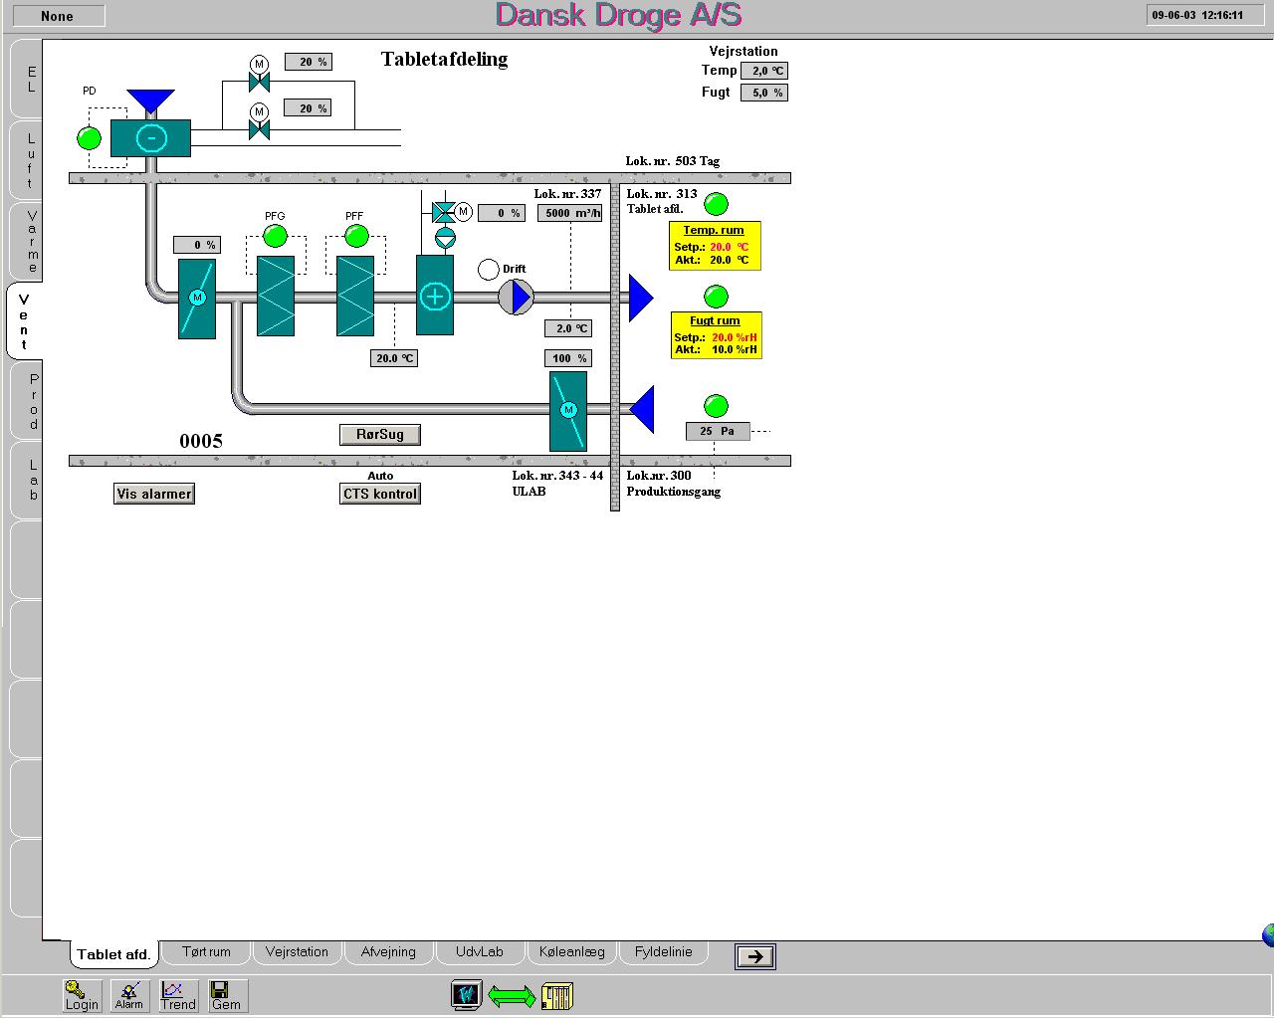
Task: Open the None selector box
Action: [x=58, y=16]
